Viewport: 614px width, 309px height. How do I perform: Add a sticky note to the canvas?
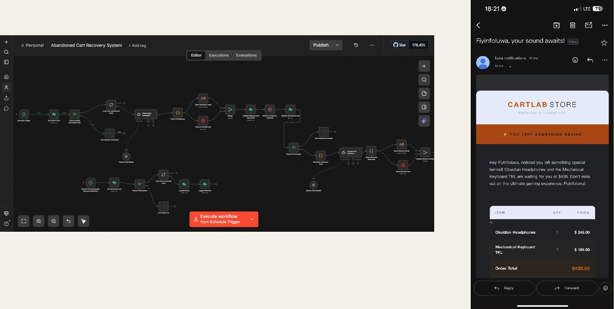pyautogui.click(x=424, y=93)
